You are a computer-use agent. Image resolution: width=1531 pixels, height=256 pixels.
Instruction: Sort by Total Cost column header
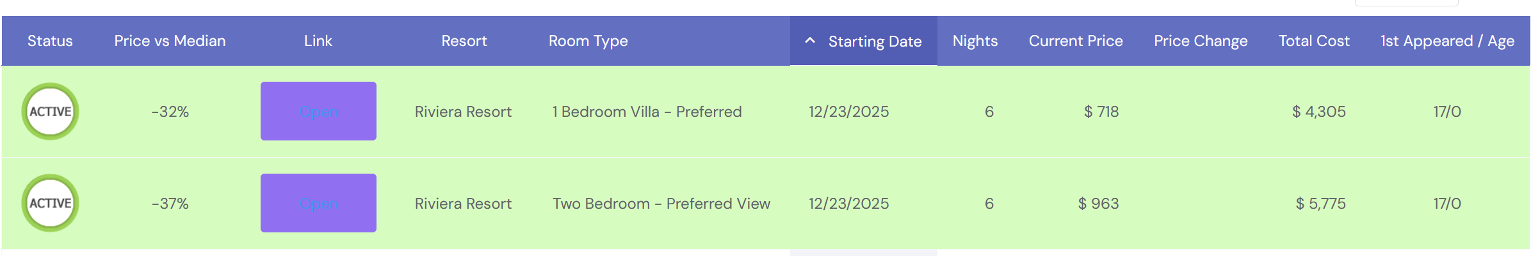click(1314, 41)
